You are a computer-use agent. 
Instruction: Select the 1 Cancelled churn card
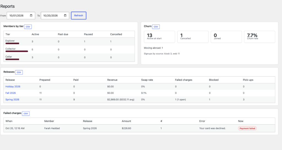point(193,37)
